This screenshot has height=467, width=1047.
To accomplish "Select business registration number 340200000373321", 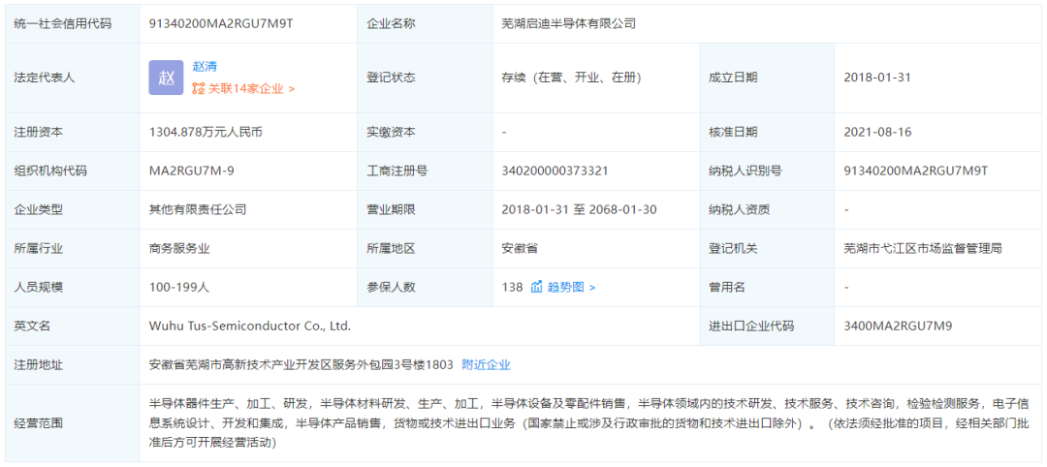I will [555, 171].
